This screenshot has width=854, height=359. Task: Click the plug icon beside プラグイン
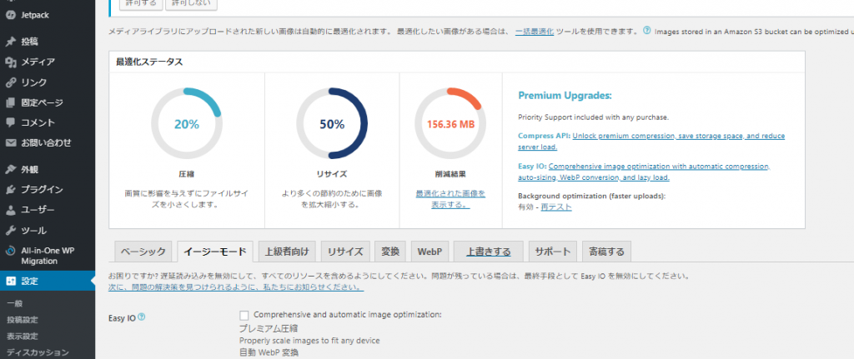coord(10,190)
